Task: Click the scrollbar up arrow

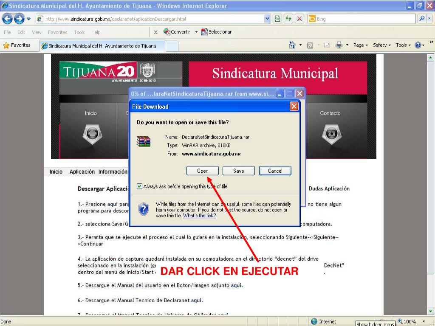Action: coord(431,58)
